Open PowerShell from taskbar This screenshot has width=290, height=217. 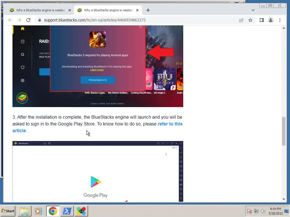pos(67,211)
